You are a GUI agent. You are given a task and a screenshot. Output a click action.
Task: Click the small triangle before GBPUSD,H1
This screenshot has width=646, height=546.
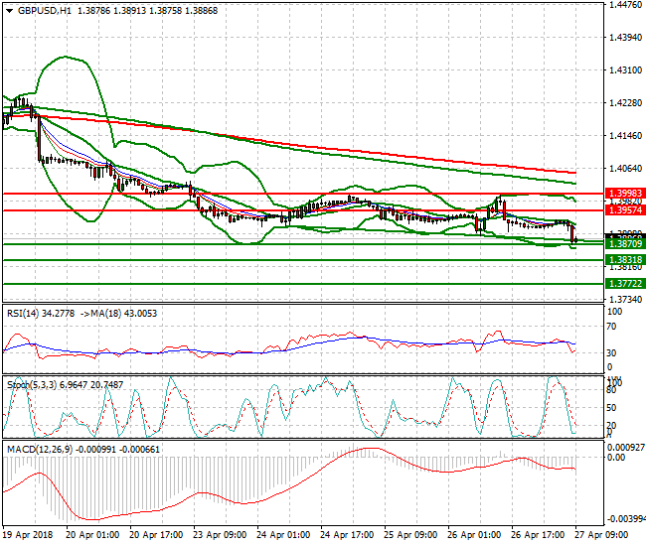click(x=7, y=10)
